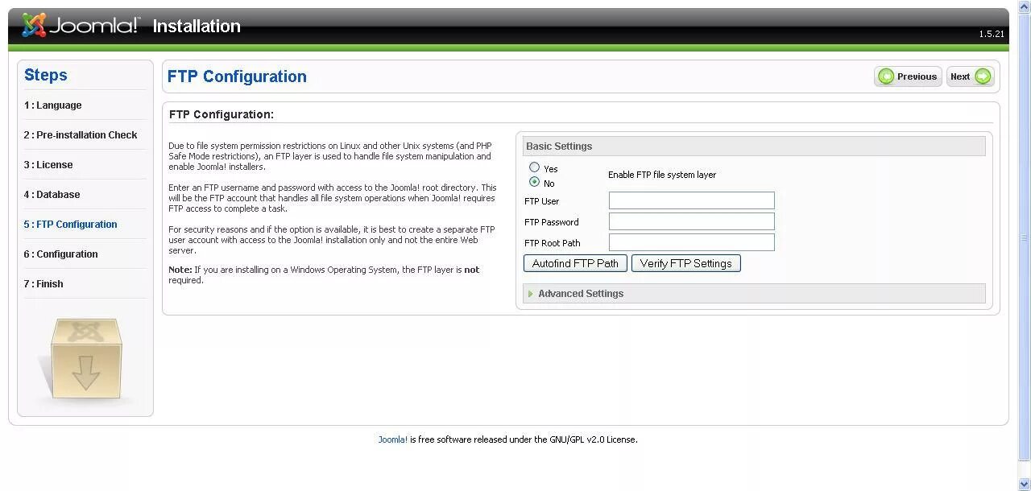This screenshot has width=1031, height=491.
Task: Click the vertical scrollbar on the right
Action: [x=1025, y=245]
